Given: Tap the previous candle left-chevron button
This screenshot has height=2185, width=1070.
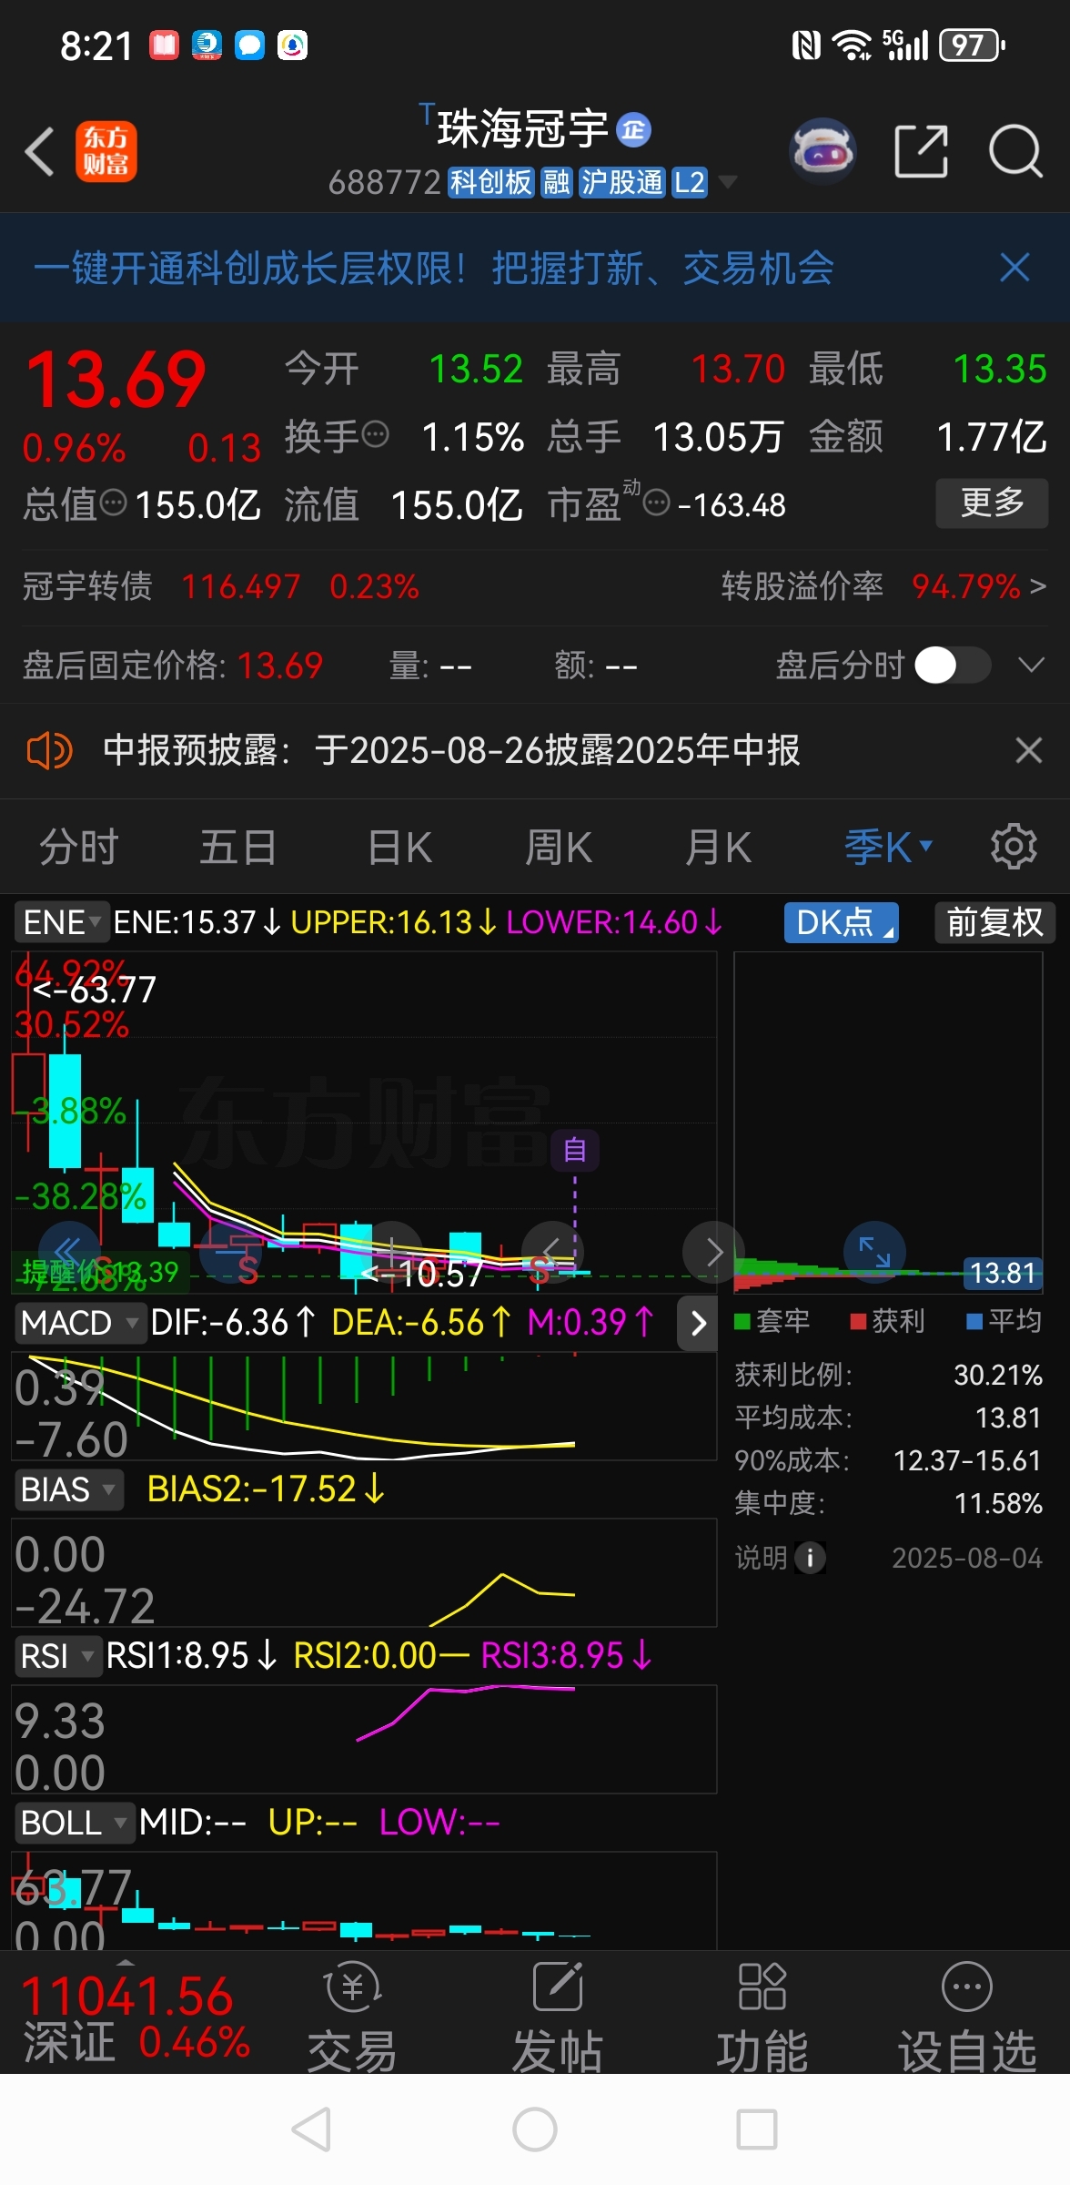Looking at the screenshot, I should coord(551,1251).
